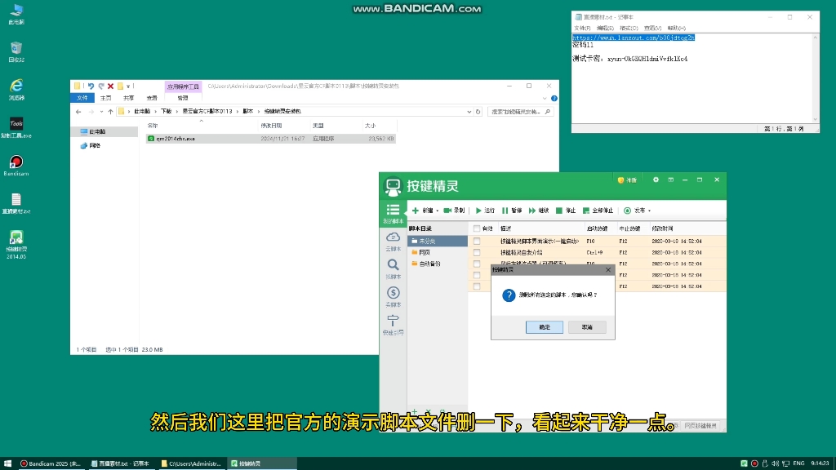Open the 文件 menu in Notepad

coord(580,27)
